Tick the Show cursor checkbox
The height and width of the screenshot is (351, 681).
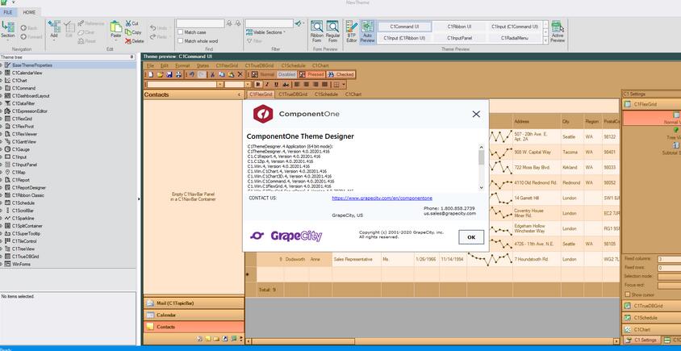627,295
